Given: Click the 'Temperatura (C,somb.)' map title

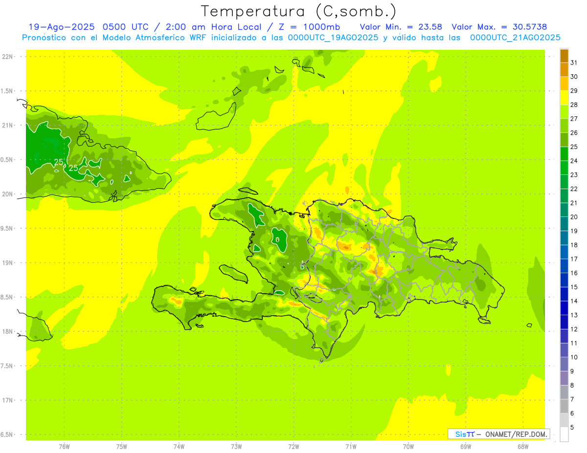Looking at the screenshot, I should [298, 11].
